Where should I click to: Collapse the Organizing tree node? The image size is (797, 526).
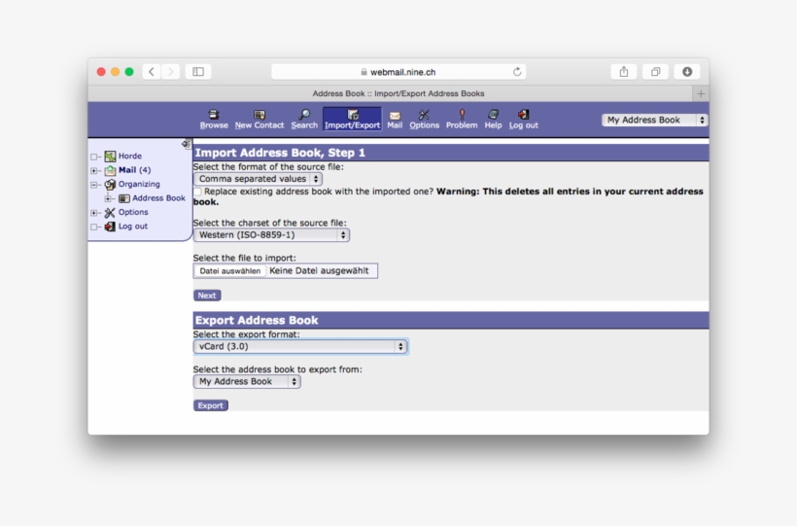tap(94, 185)
